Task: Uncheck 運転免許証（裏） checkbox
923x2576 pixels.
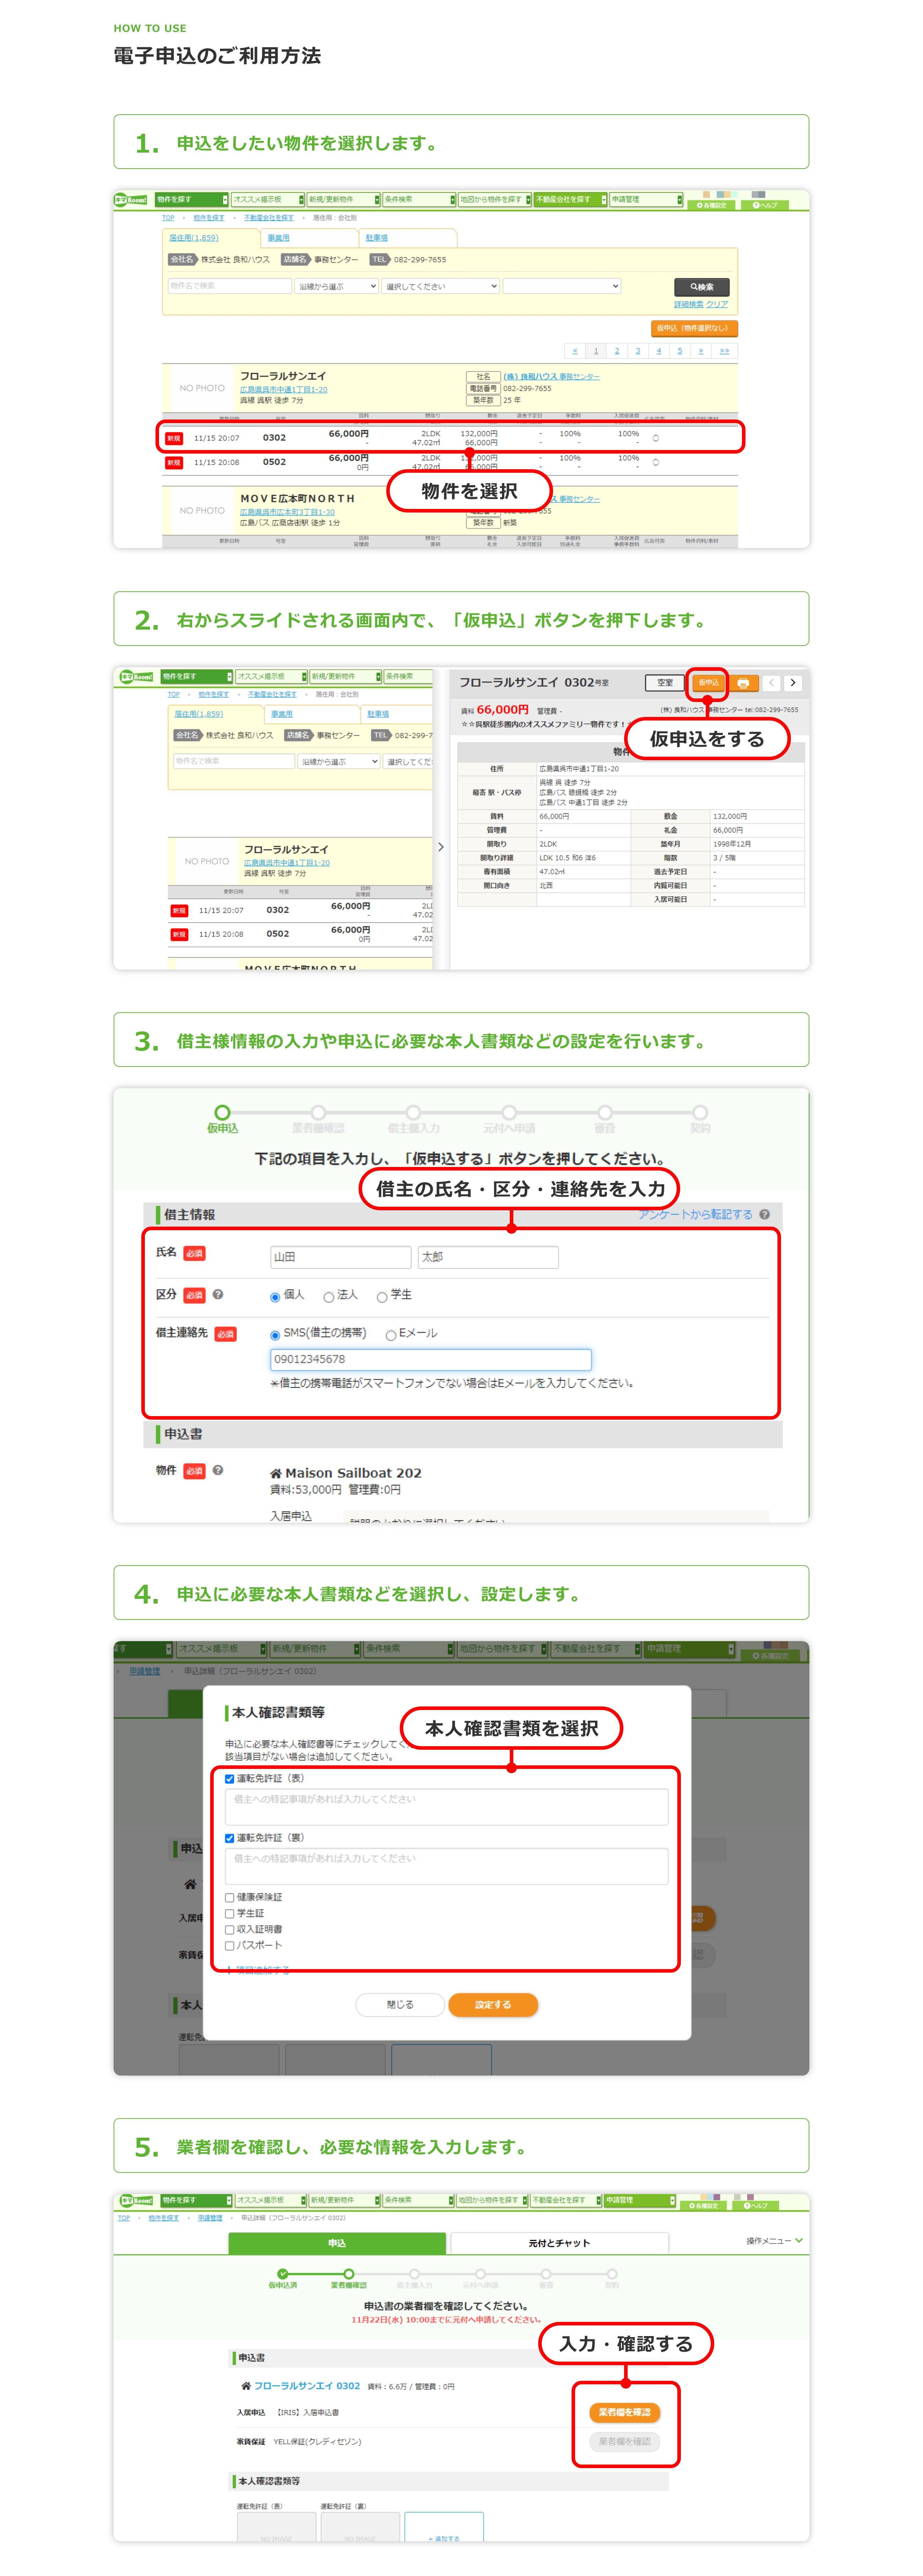Action: point(230,1838)
